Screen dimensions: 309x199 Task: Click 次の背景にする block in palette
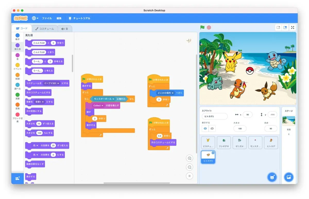pos(34,111)
